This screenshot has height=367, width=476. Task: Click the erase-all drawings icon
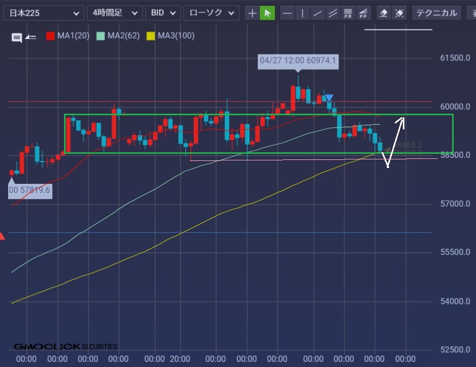click(x=399, y=13)
